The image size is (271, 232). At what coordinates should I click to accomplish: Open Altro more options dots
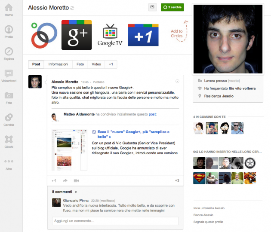coord(9,164)
